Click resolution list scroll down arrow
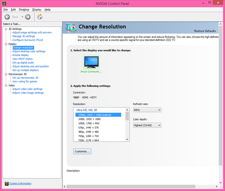This screenshot has height=191, width=225. (127, 139)
